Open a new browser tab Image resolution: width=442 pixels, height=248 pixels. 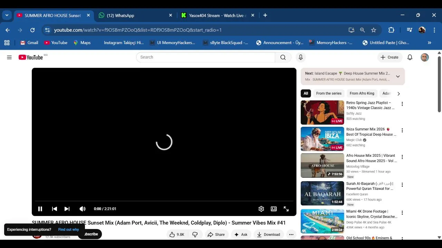point(265,15)
